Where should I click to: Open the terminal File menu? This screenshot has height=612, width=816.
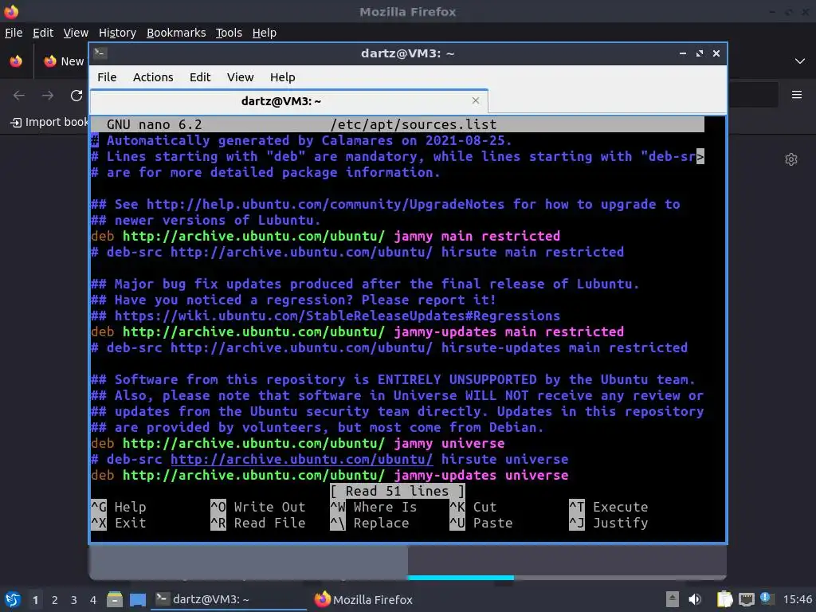pos(107,77)
